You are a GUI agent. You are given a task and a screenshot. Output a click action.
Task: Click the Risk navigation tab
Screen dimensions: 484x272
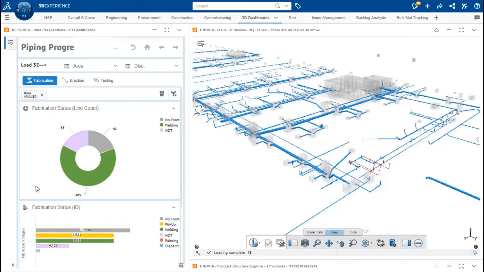[x=292, y=18]
